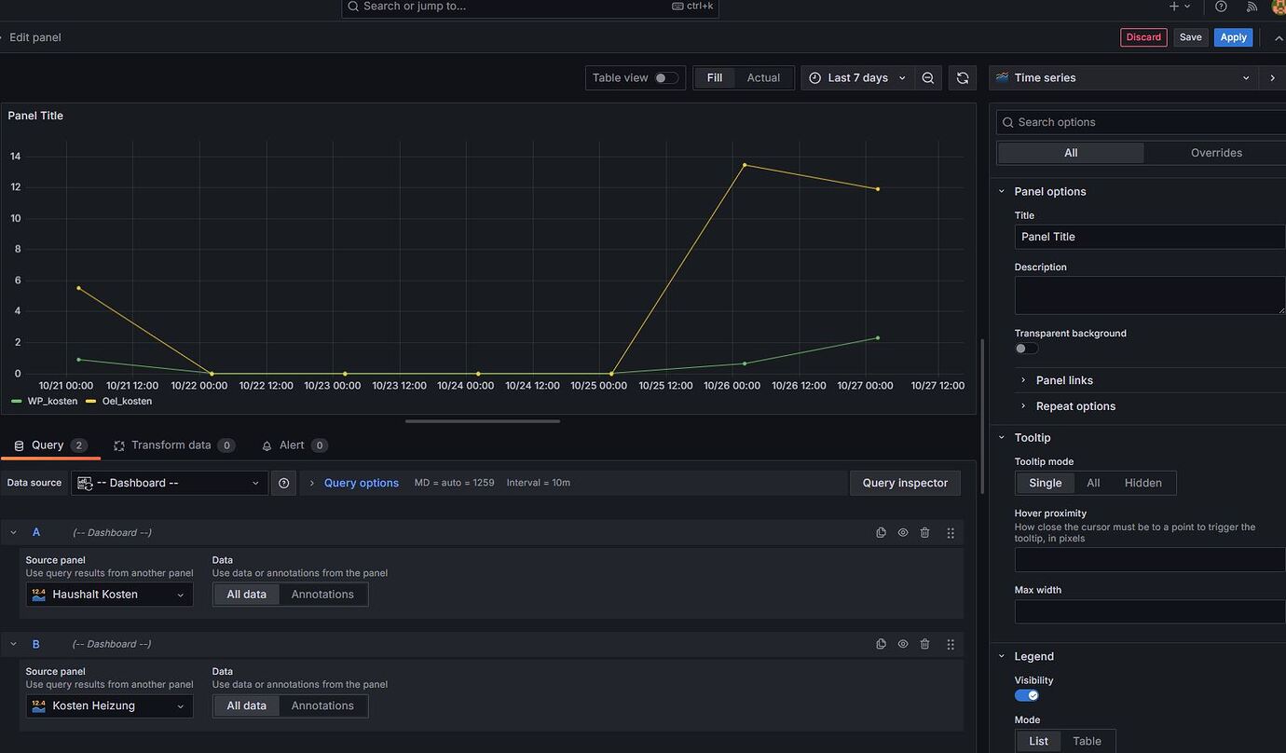Open the help menu in the top bar
Screen dimensions: 1286x753
coord(1221,7)
